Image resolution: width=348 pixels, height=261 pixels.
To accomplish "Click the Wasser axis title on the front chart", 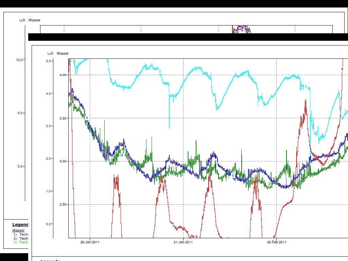I will [x=63, y=53].
